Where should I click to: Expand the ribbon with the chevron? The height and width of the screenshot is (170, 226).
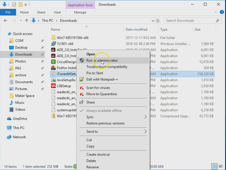215,12
